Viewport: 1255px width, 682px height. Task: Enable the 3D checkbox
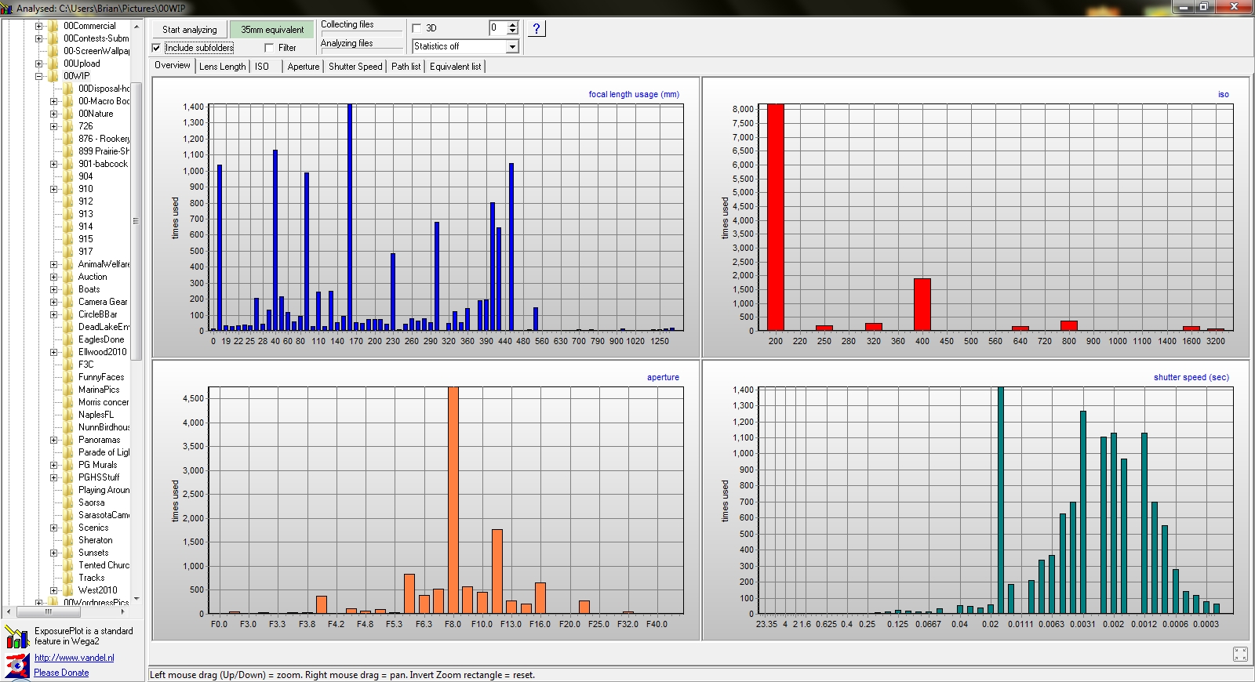pyautogui.click(x=417, y=28)
